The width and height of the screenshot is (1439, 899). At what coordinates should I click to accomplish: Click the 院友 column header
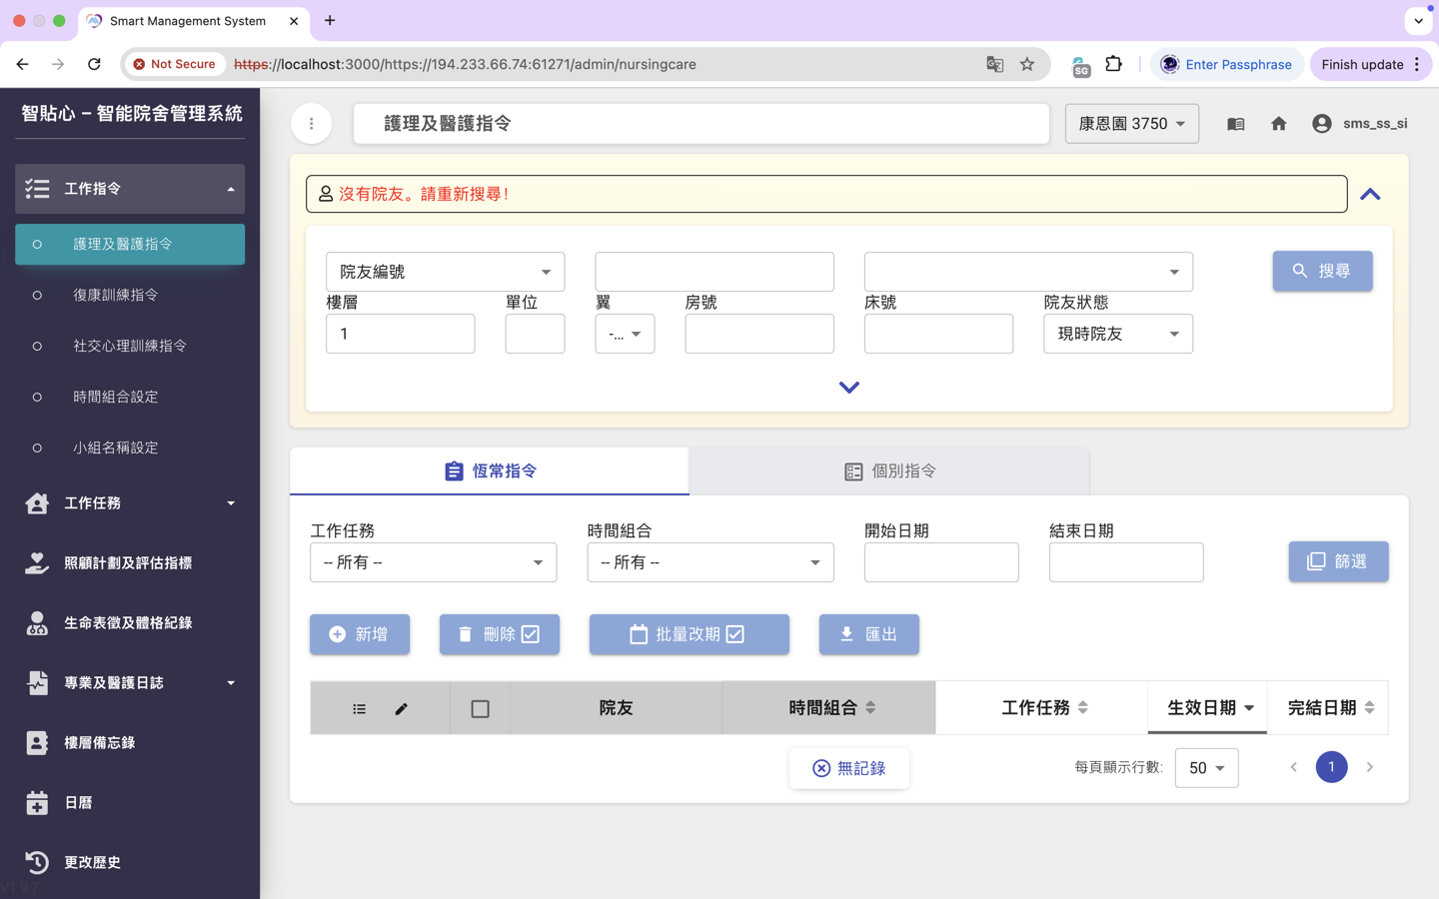point(617,708)
